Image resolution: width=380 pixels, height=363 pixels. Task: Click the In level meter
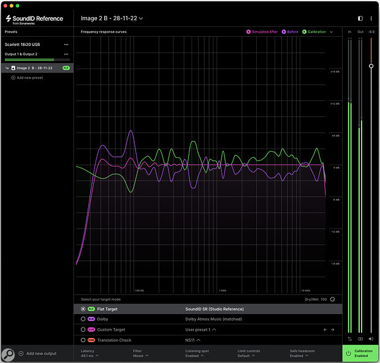(x=350, y=185)
